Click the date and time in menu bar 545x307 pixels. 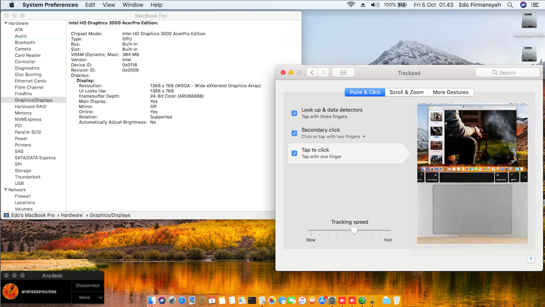[433, 5]
